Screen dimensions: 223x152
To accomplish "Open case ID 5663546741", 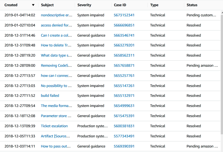I will [124, 35].
